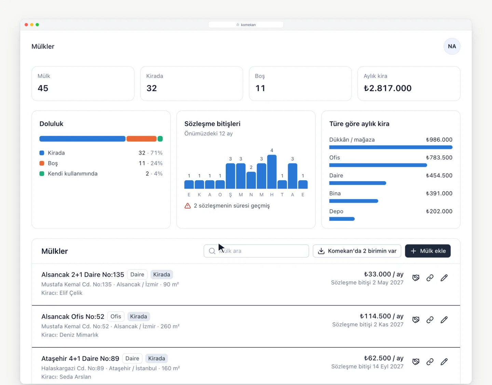Viewport: 492px width, 385px height.
Task: Click the Sözleşme bitişleri chart heading
Action: (x=213, y=124)
